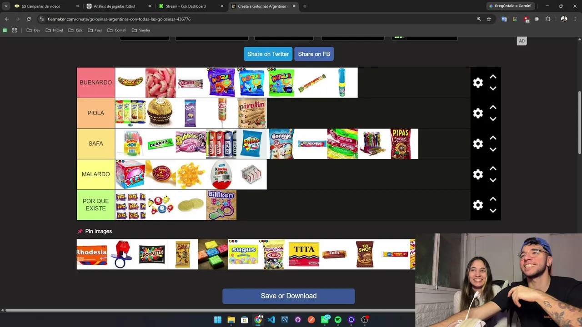Move the BUENARDO tier up

click(493, 77)
